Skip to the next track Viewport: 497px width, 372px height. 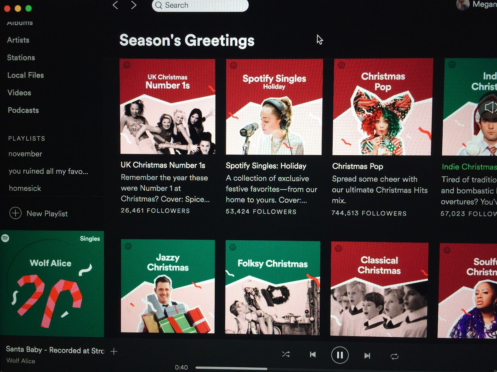click(x=367, y=356)
